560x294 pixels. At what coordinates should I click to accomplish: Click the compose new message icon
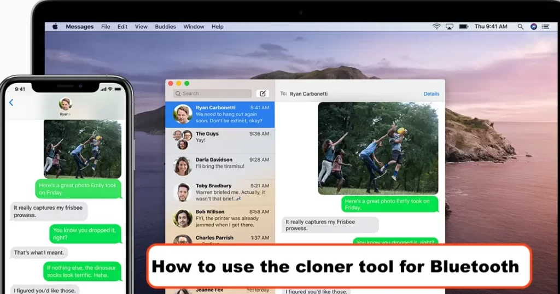(x=262, y=93)
